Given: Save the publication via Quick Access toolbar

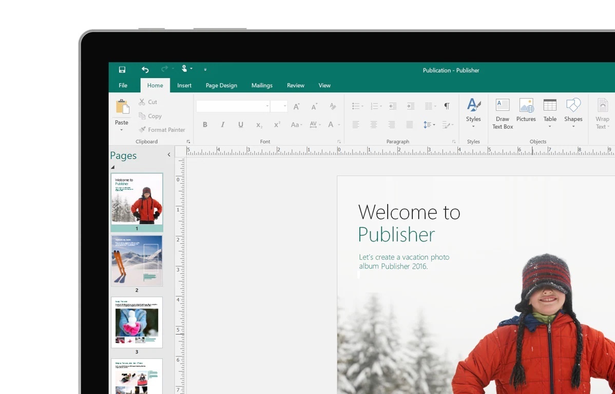Looking at the screenshot, I should (122, 69).
